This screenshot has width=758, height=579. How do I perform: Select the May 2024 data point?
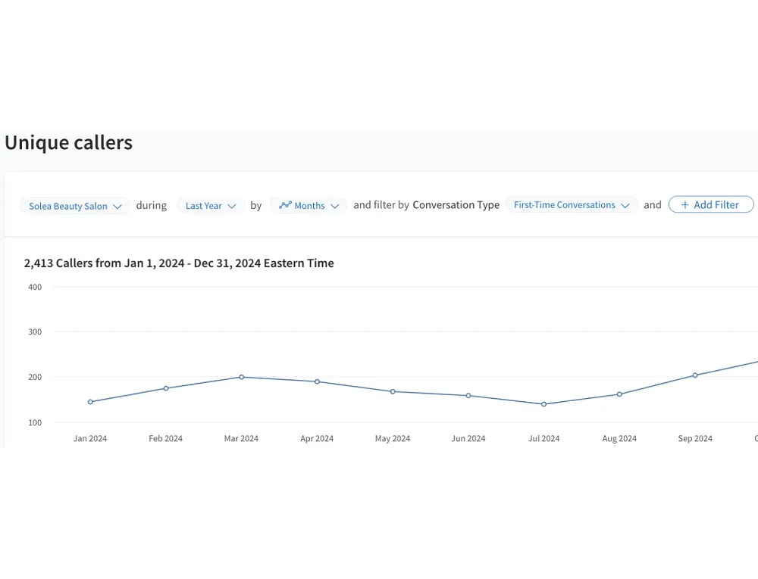pos(393,391)
